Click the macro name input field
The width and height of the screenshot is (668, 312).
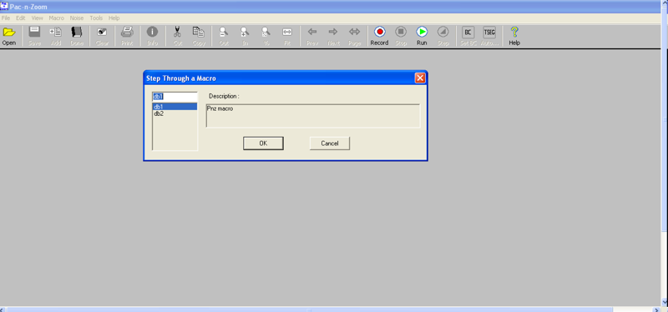[175, 97]
